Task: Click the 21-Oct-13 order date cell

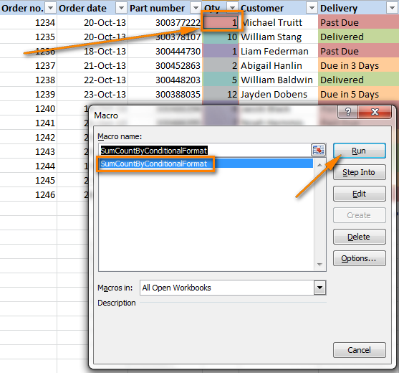Action: (x=92, y=66)
